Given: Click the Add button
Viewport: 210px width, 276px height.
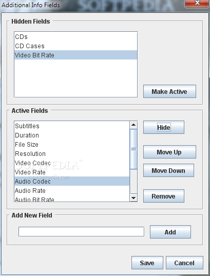Looking at the screenshot, I should [170, 232].
